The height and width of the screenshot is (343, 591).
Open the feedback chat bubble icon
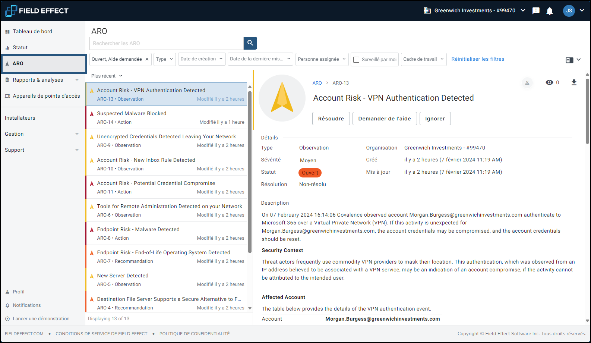[536, 11]
